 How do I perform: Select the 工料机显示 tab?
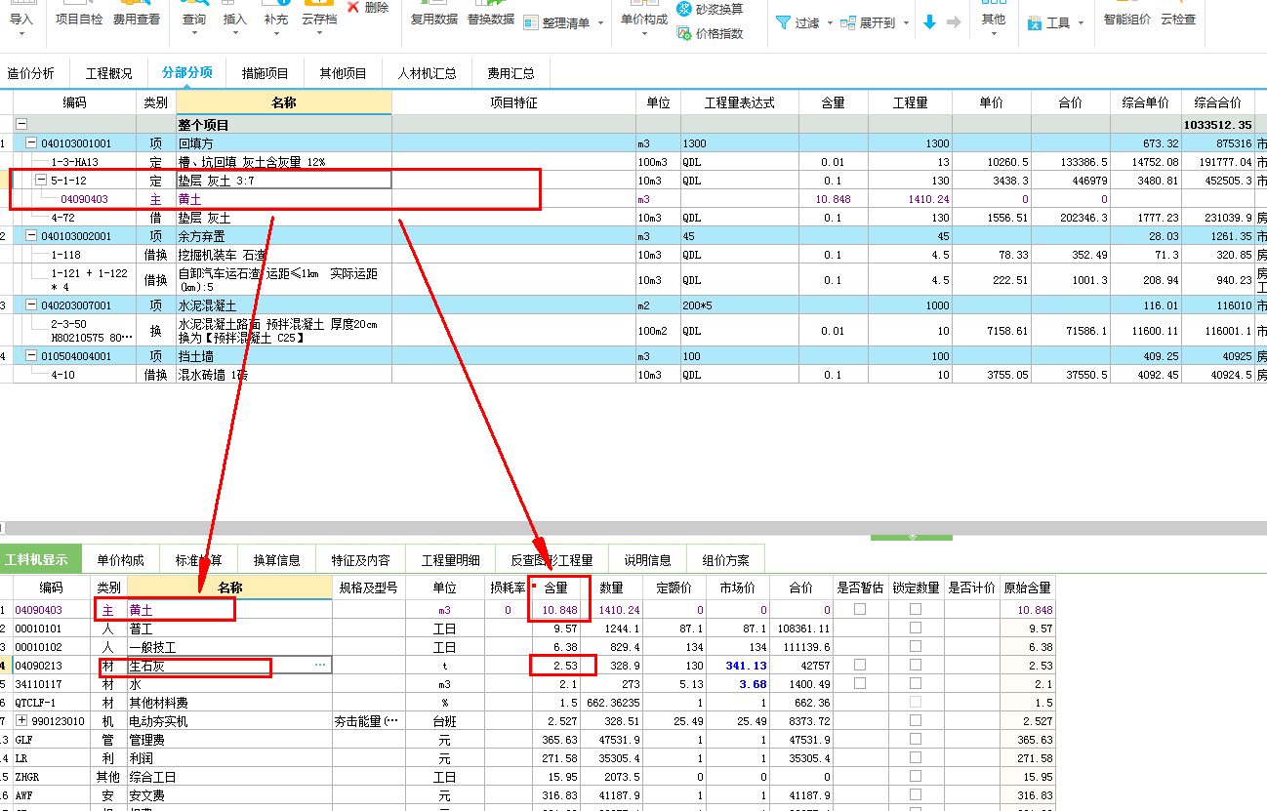[39, 560]
